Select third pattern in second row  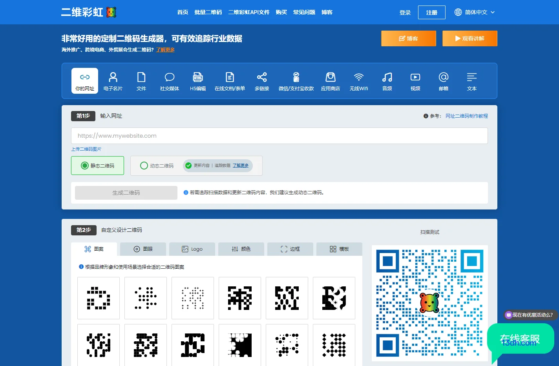(193, 345)
